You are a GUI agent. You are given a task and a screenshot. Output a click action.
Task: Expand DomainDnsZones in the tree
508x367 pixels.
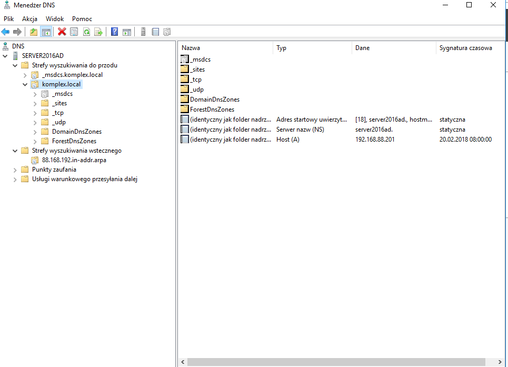tap(35, 132)
